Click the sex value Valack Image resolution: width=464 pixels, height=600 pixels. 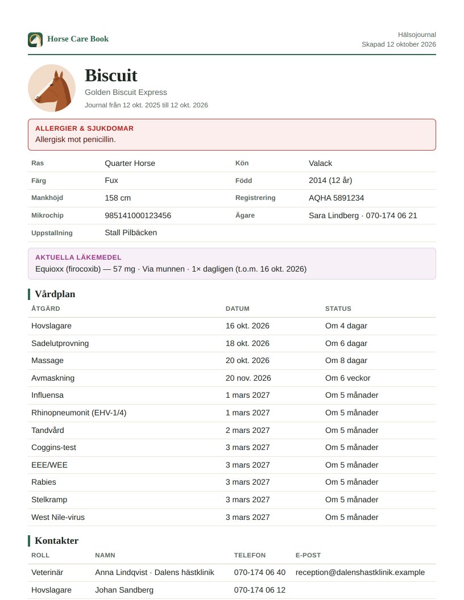[321, 164]
